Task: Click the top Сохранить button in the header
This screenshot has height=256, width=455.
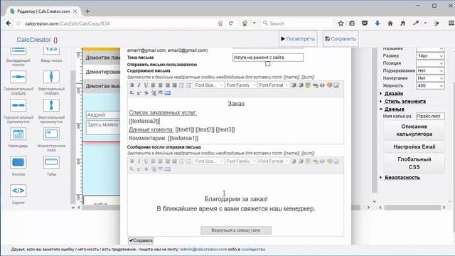Action: 341,38
